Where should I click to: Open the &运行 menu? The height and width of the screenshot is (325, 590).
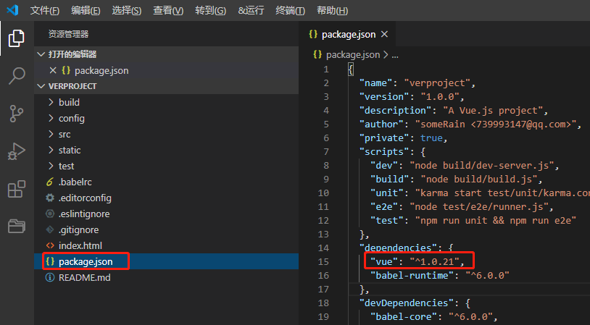(x=251, y=11)
